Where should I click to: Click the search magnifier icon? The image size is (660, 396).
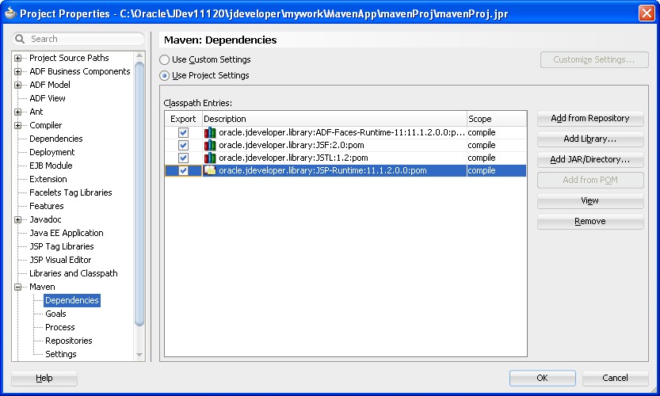(20, 39)
